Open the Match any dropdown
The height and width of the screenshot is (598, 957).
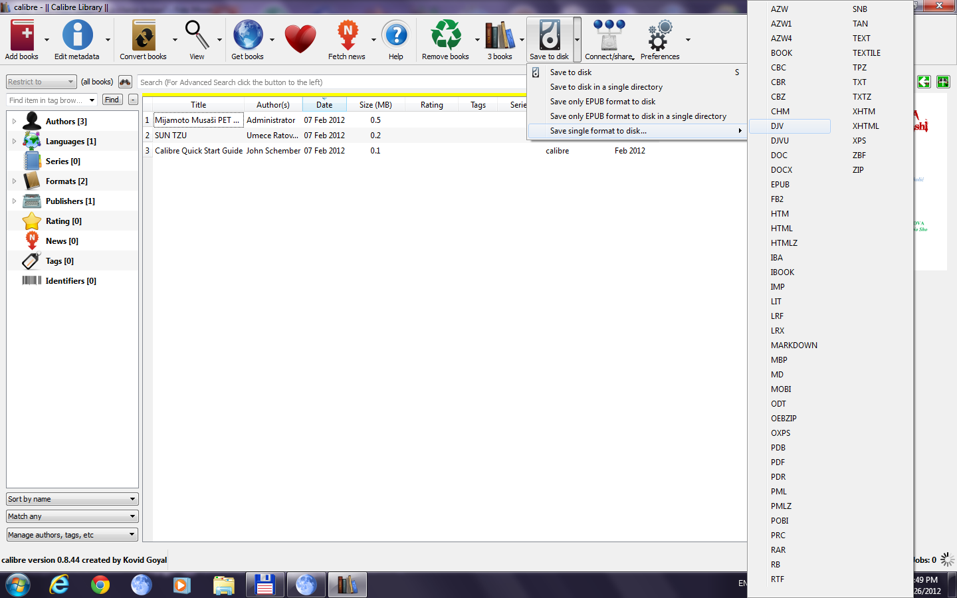[72, 516]
